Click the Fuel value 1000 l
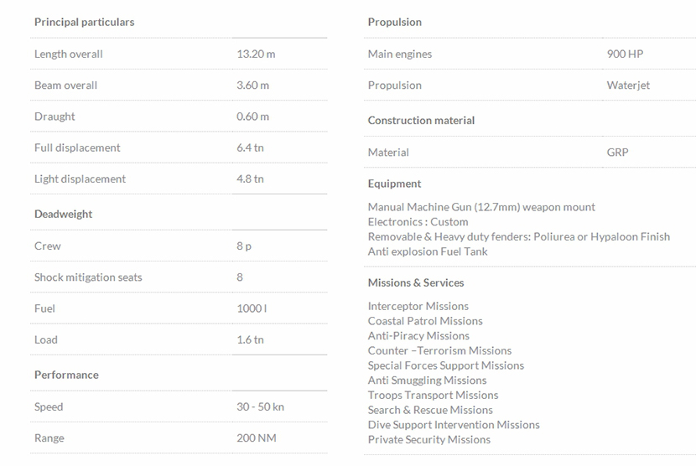 (252, 308)
